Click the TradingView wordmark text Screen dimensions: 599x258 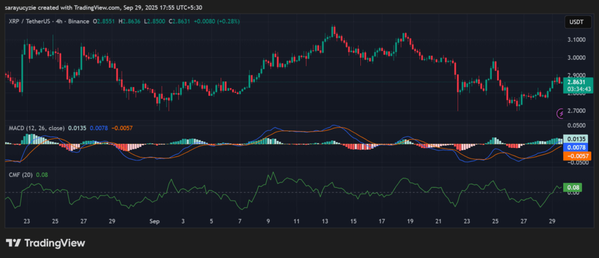54,243
